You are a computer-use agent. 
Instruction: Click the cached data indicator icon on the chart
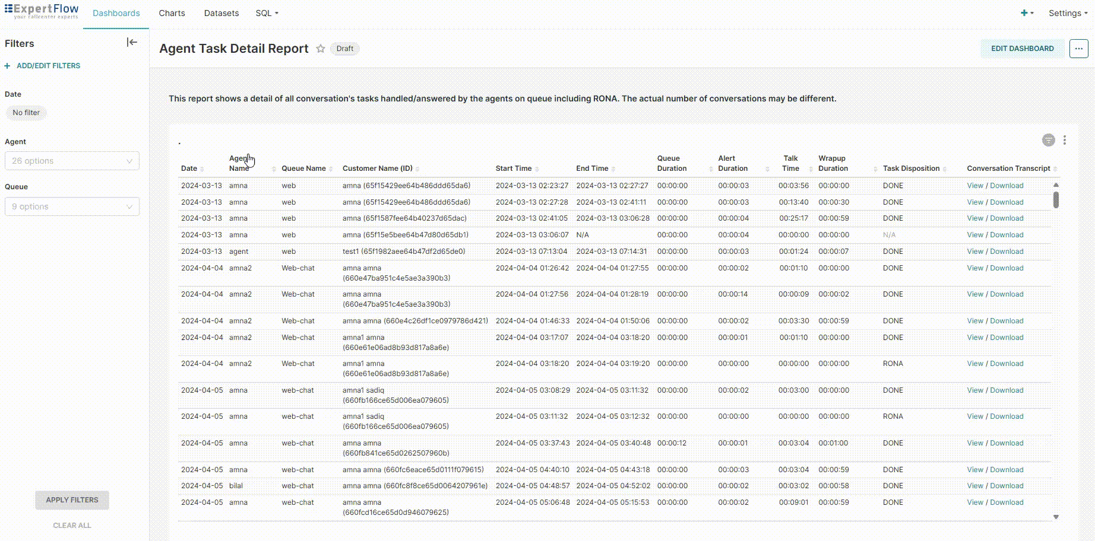pos(1047,140)
